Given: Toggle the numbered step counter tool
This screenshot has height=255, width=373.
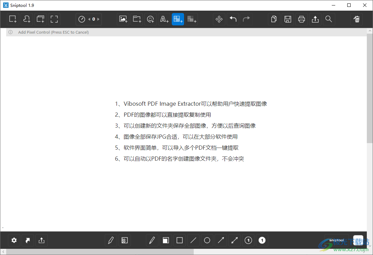Looking at the screenshot, I should point(248,240).
